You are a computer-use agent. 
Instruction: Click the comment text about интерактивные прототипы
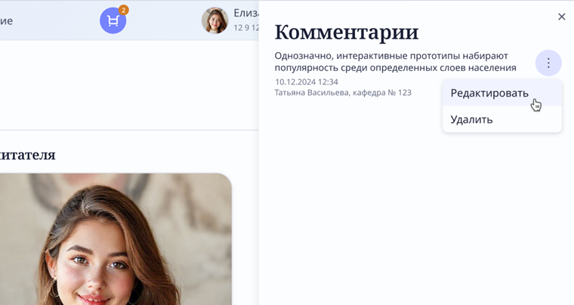point(395,62)
